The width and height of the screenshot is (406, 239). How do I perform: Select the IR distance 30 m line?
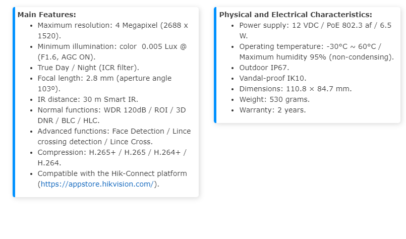pos(88,99)
